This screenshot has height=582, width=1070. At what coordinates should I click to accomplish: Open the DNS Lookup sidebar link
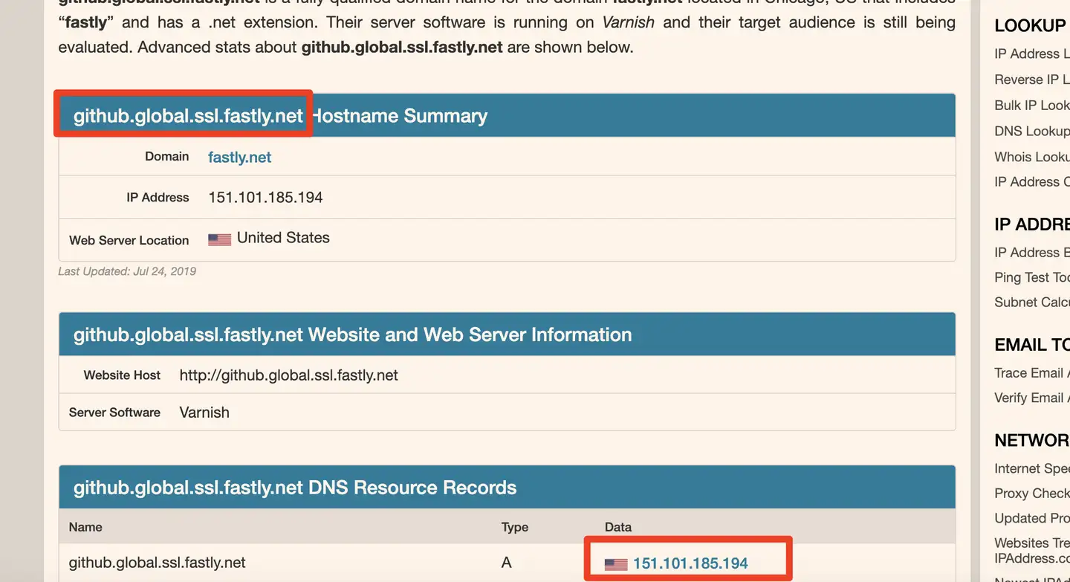(1031, 131)
